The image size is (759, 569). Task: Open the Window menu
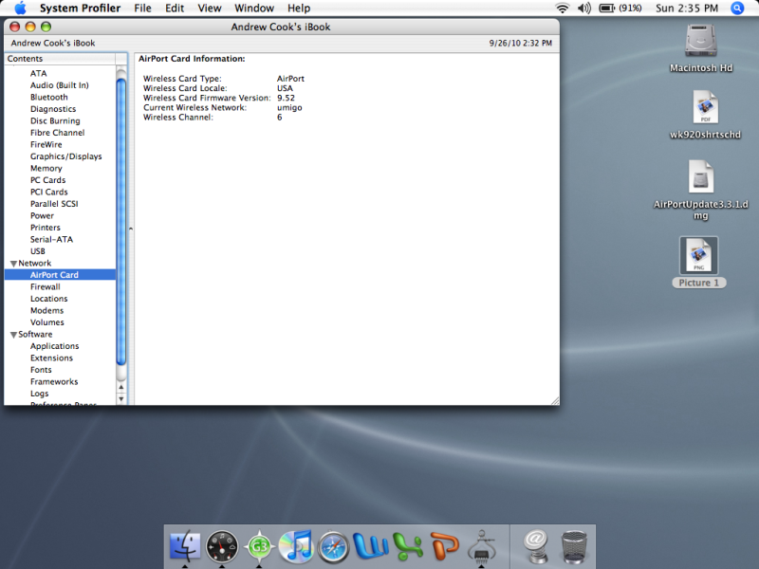coord(254,9)
